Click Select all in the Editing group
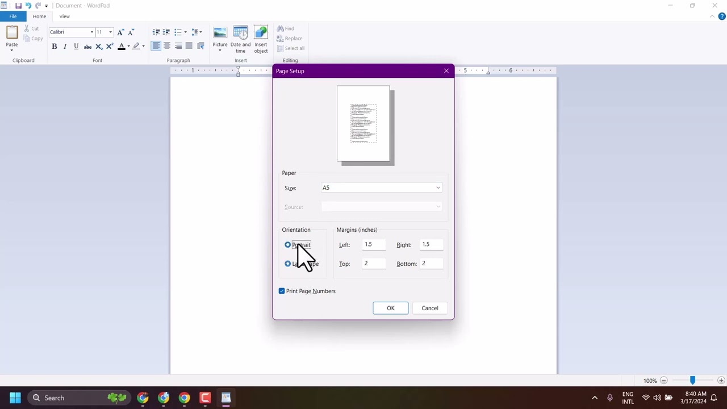Screen dimensions: 727x409 tap(291, 48)
